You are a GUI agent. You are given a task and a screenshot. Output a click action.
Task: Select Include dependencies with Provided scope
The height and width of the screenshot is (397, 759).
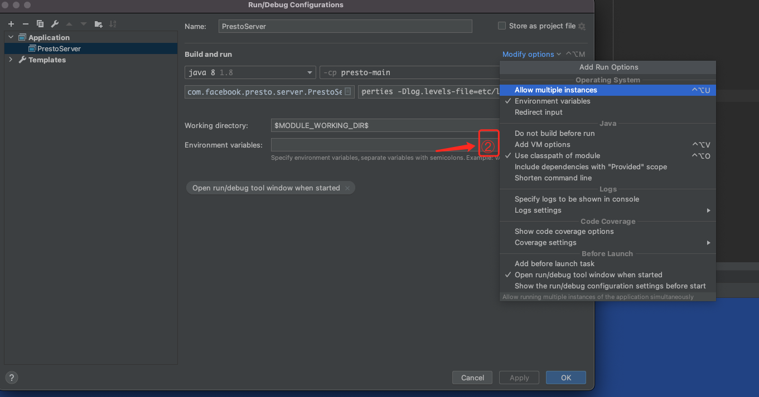[607, 166]
